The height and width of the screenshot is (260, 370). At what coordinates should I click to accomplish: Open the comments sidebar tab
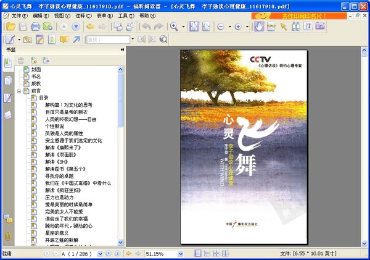tap(8, 219)
